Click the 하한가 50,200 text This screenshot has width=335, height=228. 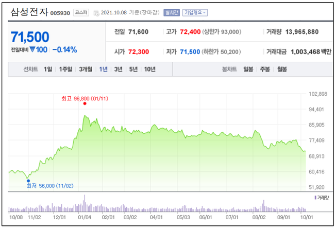(221, 52)
